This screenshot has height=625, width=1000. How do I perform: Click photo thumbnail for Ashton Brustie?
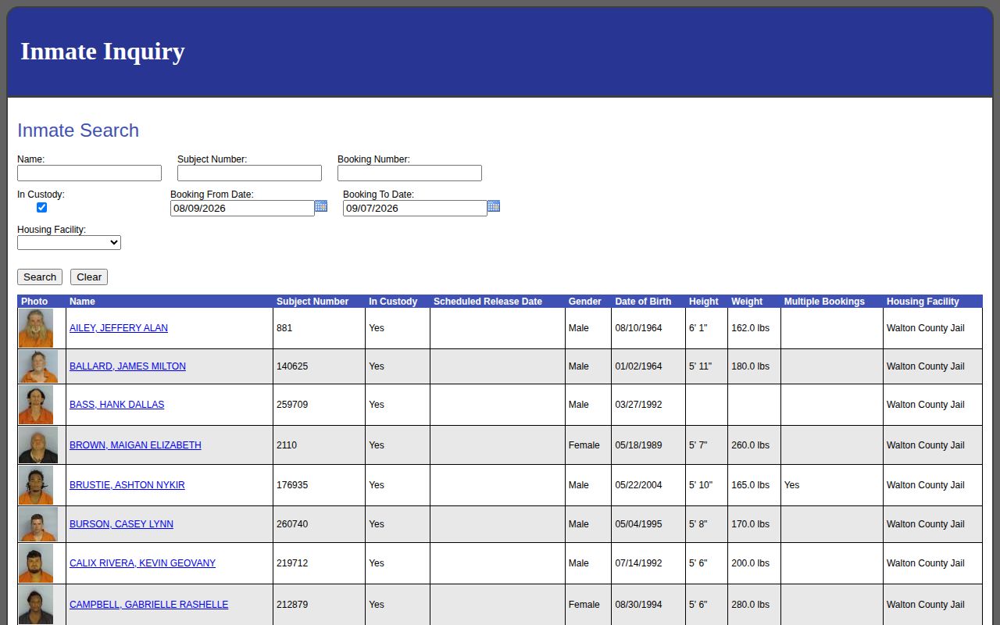(36, 485)
